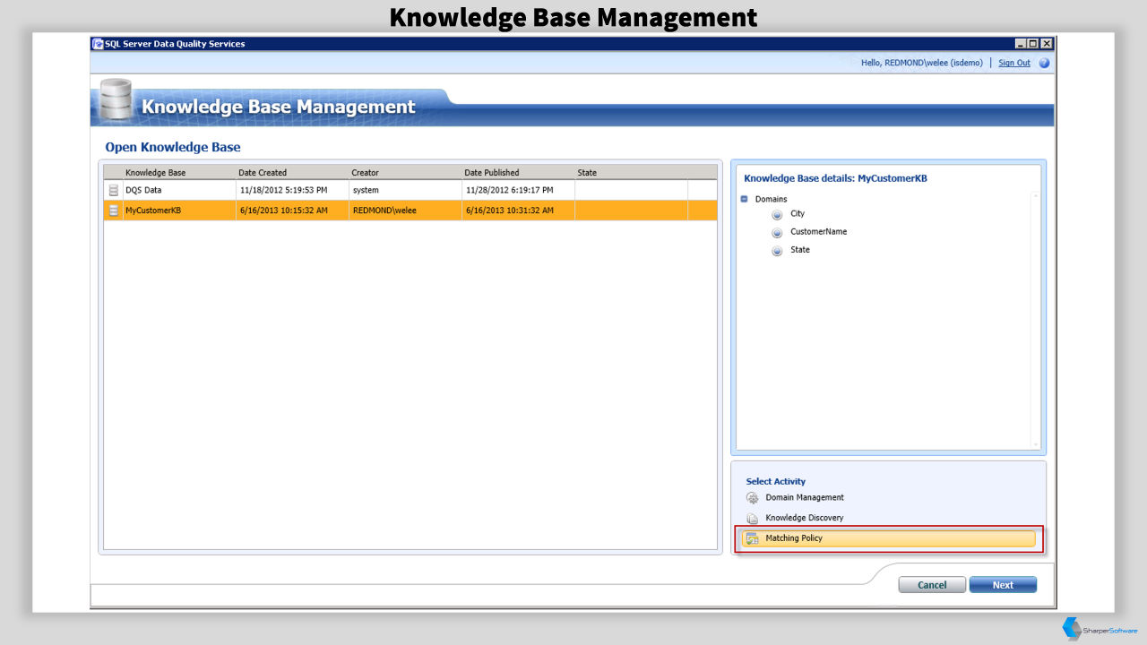The image size is (1147, 645).
Task: Collapse the Domains tree node
Action: (745, 199)
